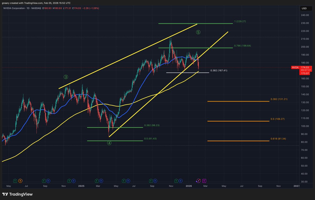Click the earnings E marker beside the split marker
Viewport: 315px width, 200px height.
point(15,181)
